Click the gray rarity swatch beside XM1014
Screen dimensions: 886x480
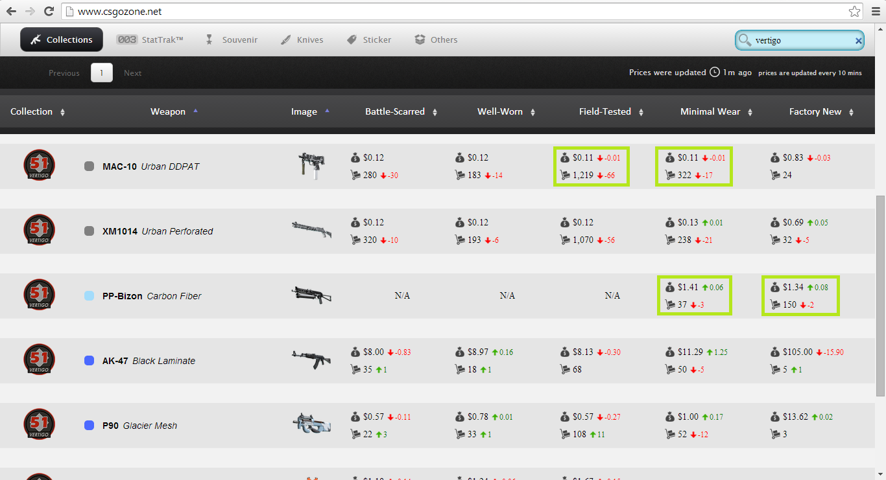pyautogui.click(x=90, y=231)
